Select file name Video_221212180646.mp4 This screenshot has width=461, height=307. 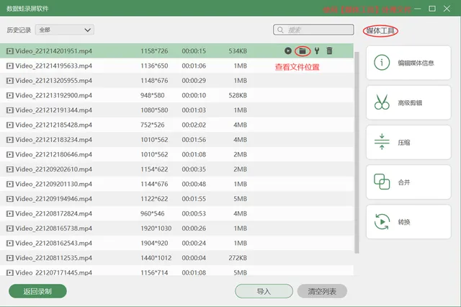coord(53,154)
